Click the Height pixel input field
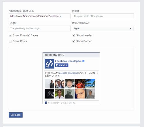 (x=39, y=28)
